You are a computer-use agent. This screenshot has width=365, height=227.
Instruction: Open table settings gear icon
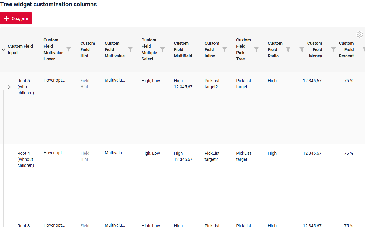[x=359, y=34]
